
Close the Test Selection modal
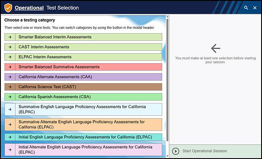coord(255,8)
